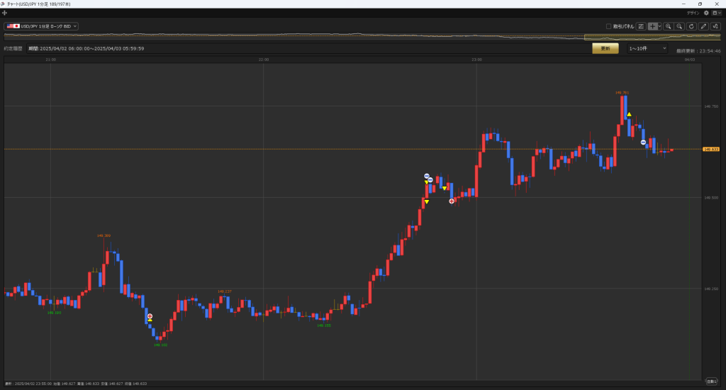This screenshot has height=390, width=726.
Task: Expand the crosshair tool dropdown arrow
Action: pos(660,26)
